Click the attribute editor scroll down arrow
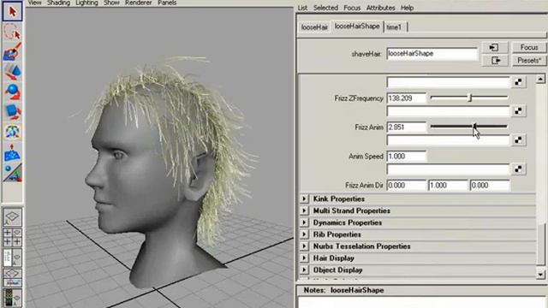The image size is (548, 308). pyautogui.click(x=540, y=275)
